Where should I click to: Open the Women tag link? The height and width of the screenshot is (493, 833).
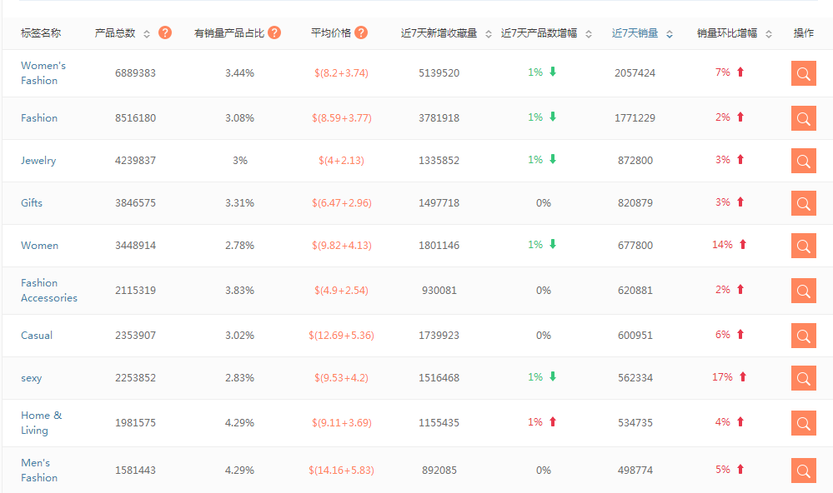(x=39, y=246)
